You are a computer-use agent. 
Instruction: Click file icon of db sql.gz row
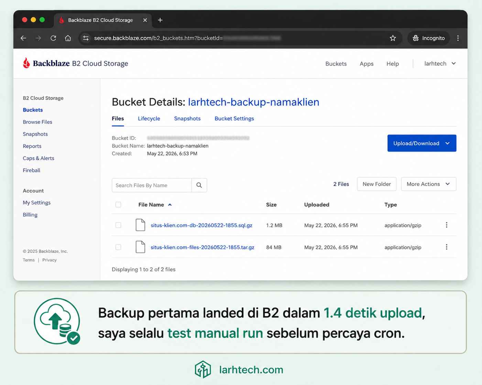coord(140,225)
